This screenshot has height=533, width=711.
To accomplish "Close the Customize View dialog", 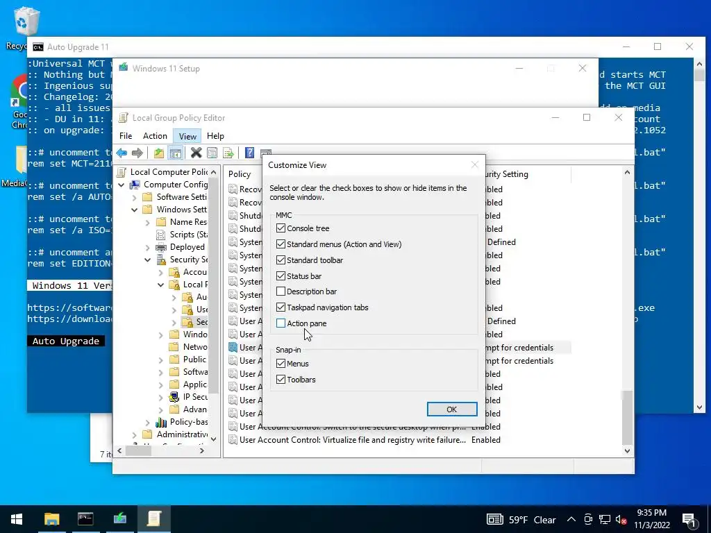I will pos(475,165).
